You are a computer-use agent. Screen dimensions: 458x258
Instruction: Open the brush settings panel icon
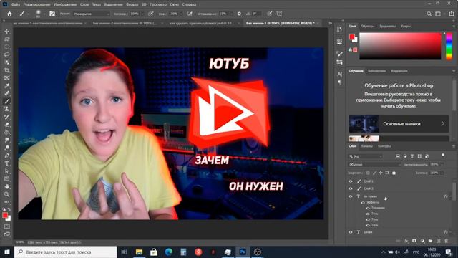tap(52, 14)
